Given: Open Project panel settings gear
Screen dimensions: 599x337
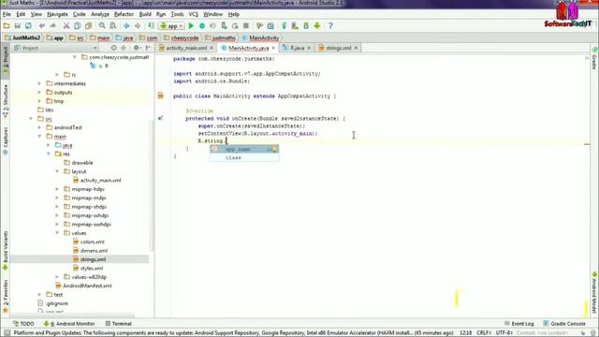Looking at the screenshot, I should point(137,48).
